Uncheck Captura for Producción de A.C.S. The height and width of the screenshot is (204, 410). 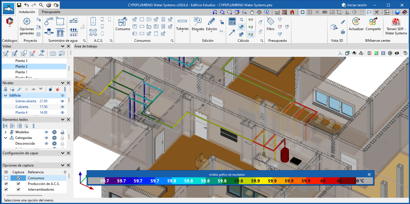point(19,184)
